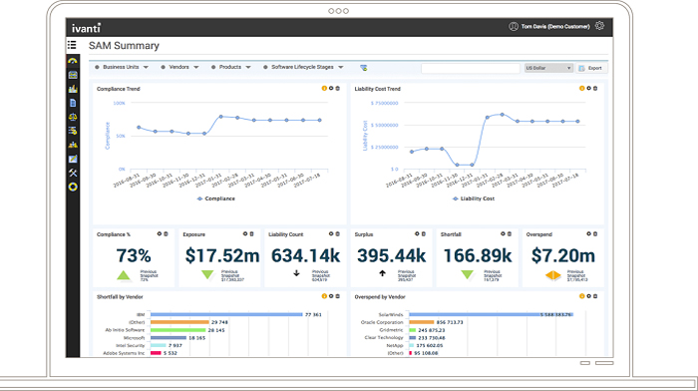
Task: Click the SAM Summary page title
Action: (x=124, y=46)
